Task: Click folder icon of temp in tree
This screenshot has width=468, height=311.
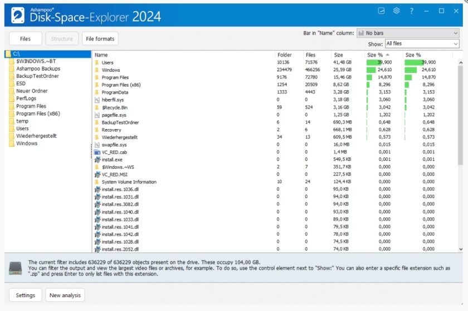Action: click(x=12, y=121)
